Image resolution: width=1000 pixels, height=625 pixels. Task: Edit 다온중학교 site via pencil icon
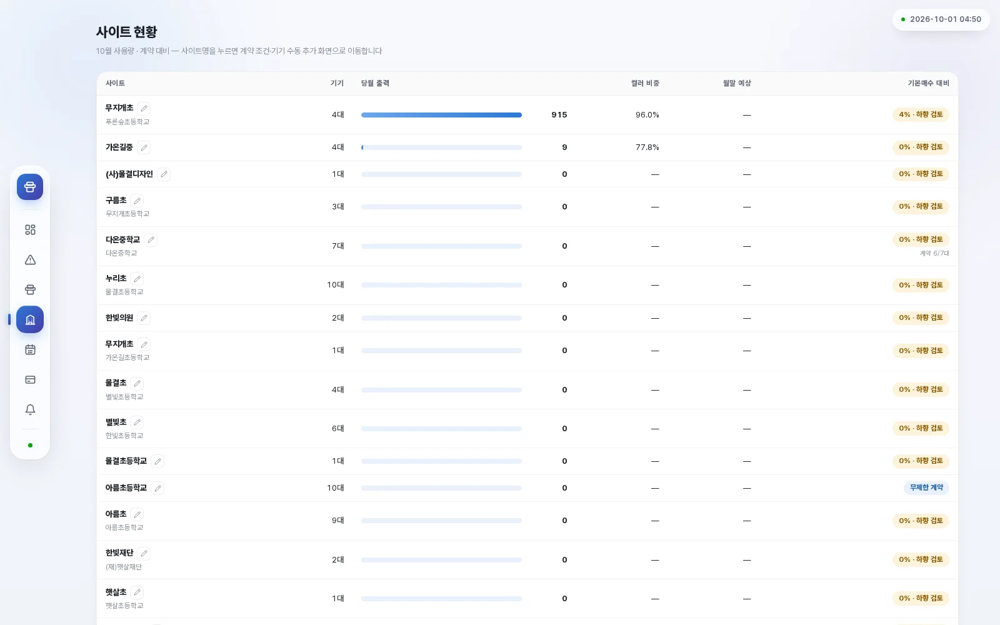[151, 240]
